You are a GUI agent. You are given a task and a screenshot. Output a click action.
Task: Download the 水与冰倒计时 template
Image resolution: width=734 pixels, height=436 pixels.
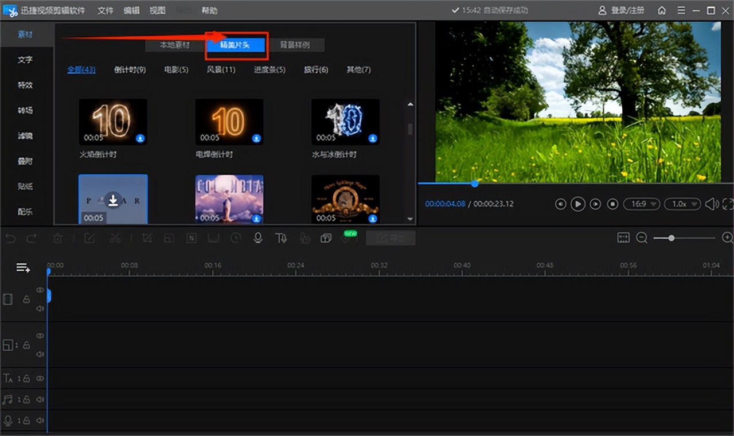(373, 138)
